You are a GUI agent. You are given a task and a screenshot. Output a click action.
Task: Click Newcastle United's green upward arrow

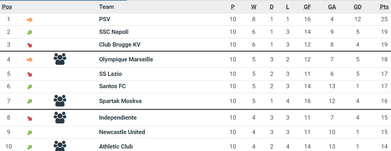coord(29,133)
